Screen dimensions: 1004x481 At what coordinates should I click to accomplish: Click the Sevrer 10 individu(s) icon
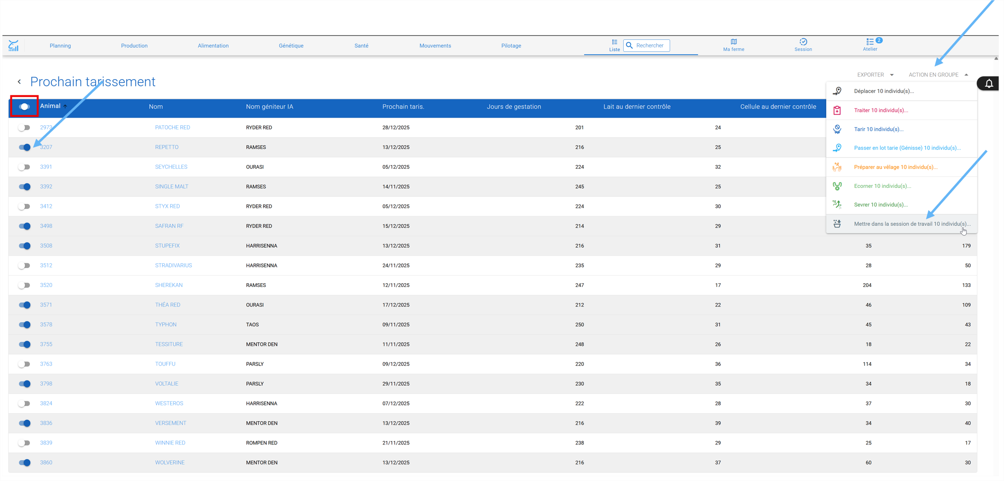pos(838,204)
